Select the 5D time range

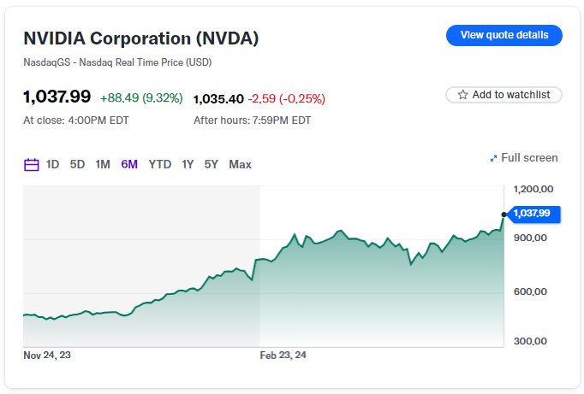pyautogui.click(x=77, y=164)
